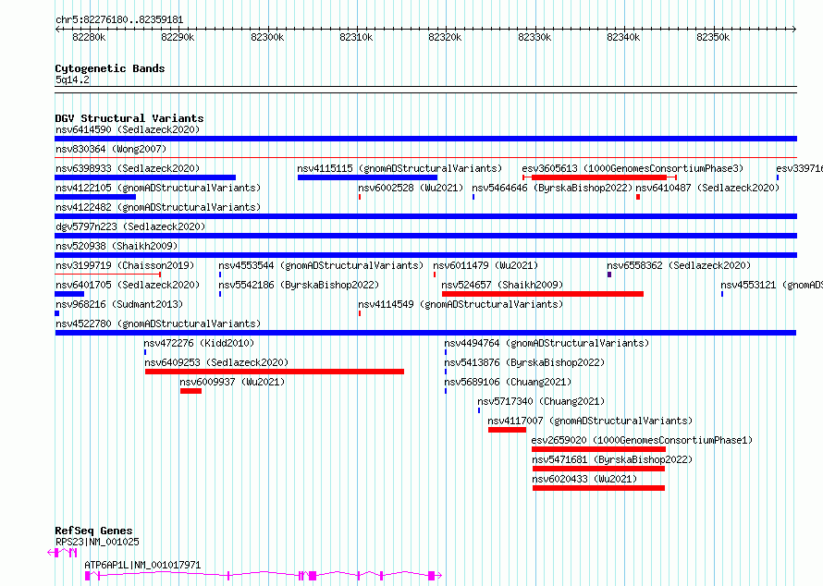
Task: Select the nsv830364 (Wong2007) variant label
Action: coord(111,149)
